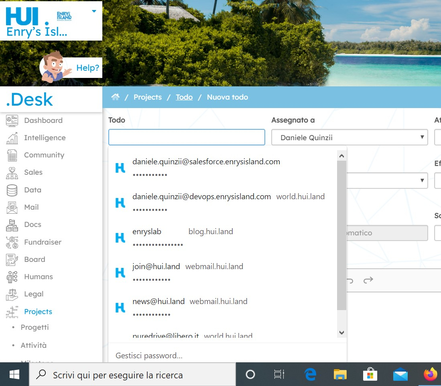This screenshot has height=386, width=441.
Task: Click the redo arrow in editor toolbar
Action: click(x=368, y=280)
